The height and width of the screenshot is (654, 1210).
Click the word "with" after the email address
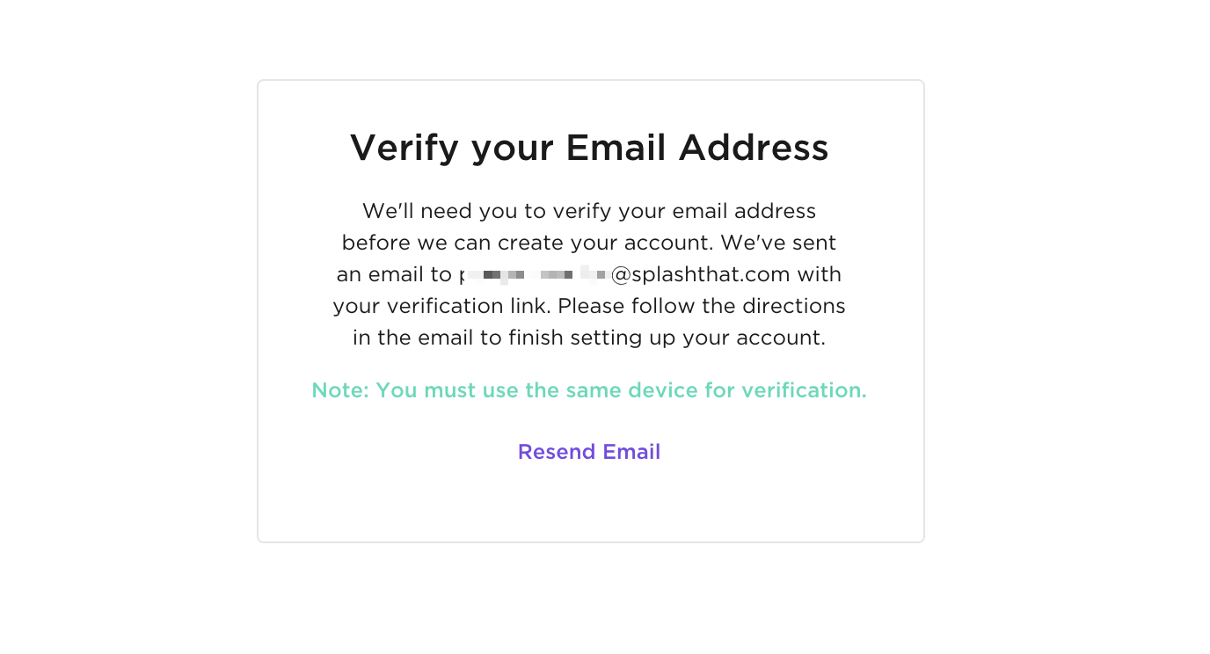click(820, 275)
